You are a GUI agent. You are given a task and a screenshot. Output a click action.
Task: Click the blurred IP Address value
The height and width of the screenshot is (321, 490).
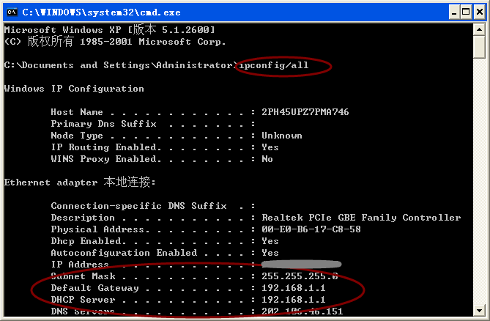pos(301,265)
